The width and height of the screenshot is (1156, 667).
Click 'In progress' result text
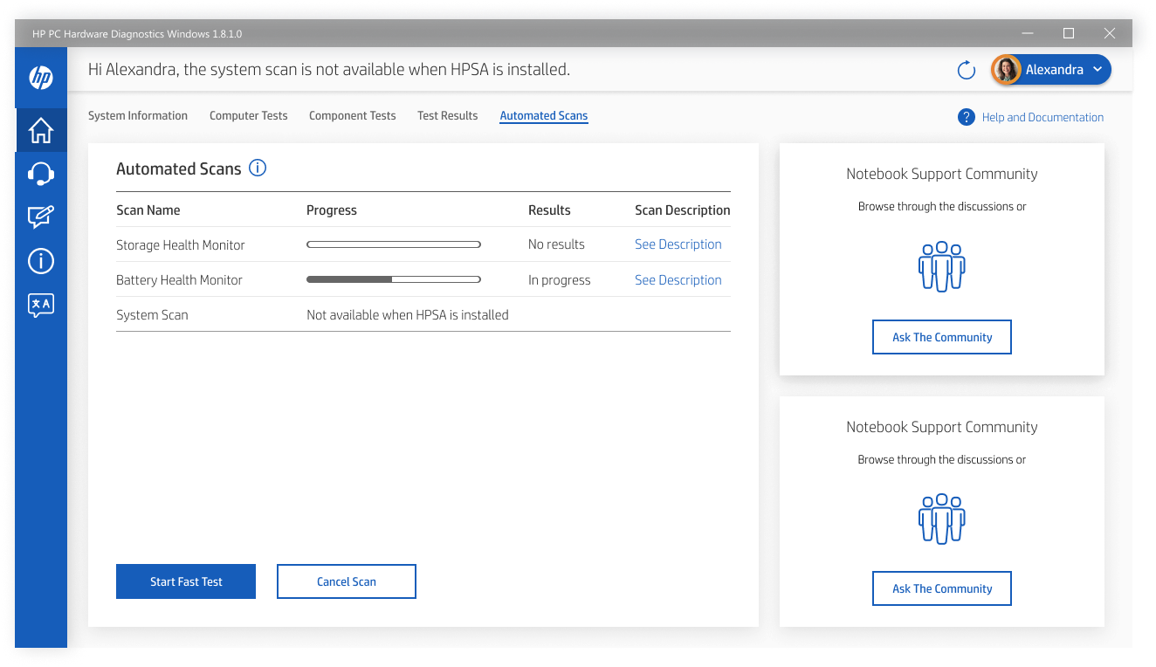point(560,280)
